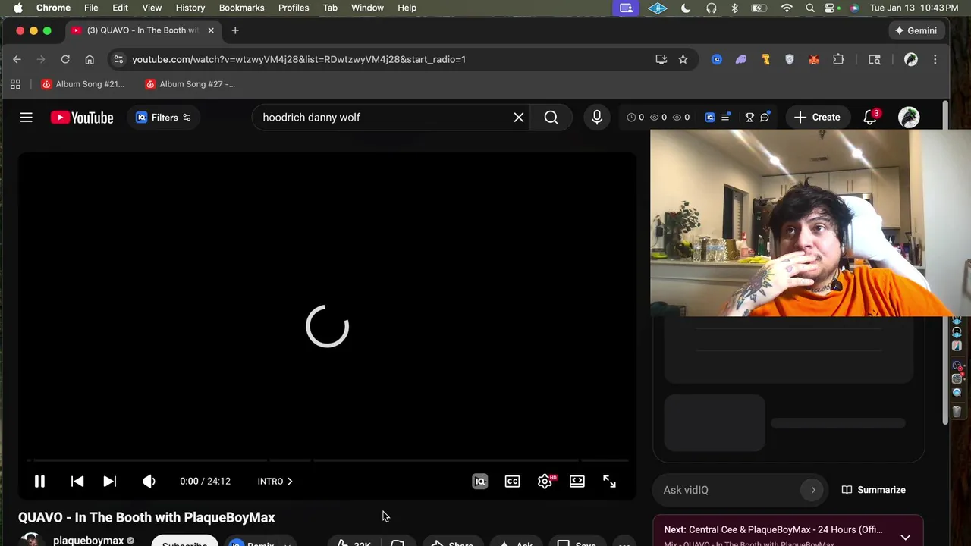Screen dimensions: 971x546
Task: Go back with browser back arrow
Action: coord(17,59)
